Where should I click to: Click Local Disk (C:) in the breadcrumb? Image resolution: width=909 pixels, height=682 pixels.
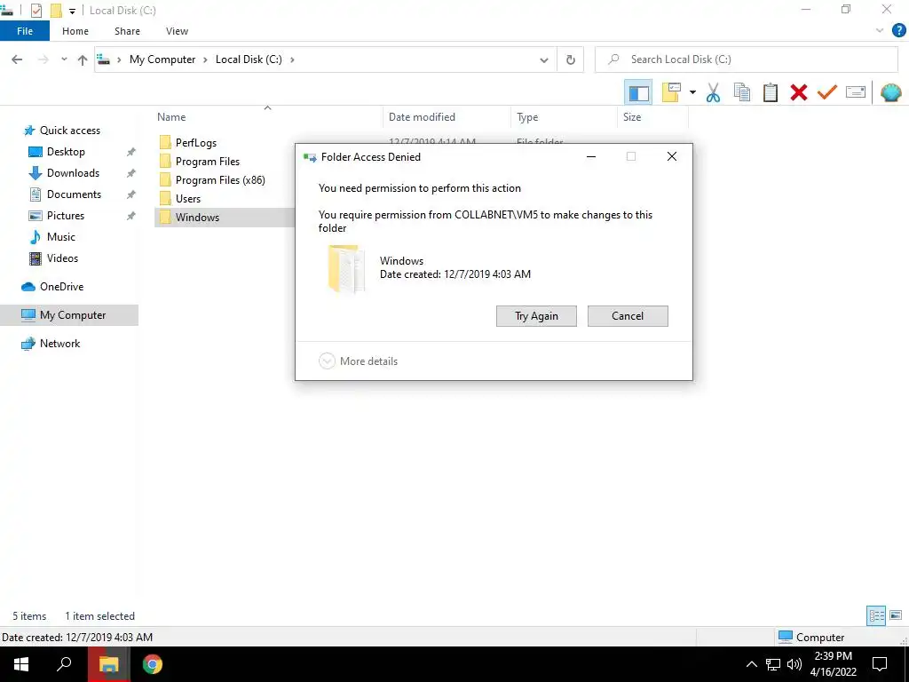tap(249, 59)
